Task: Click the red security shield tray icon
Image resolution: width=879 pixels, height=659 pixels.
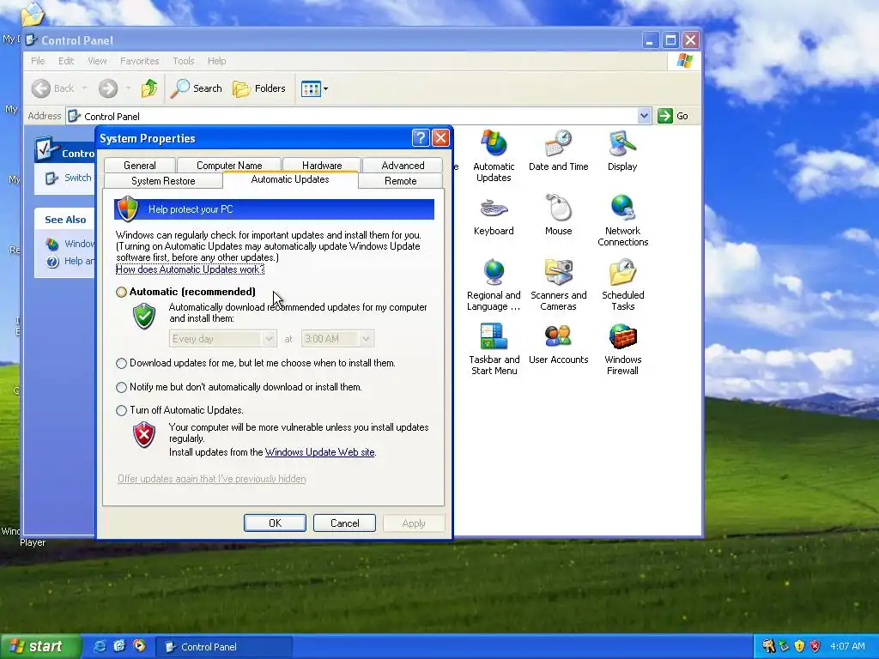Action: [815, 646]
